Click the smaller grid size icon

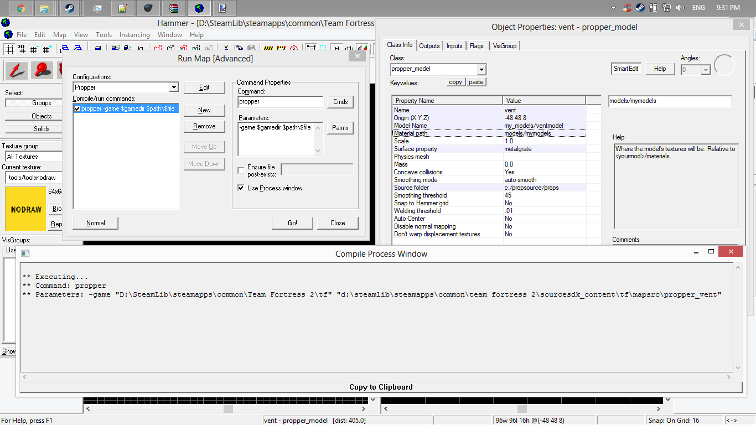tap(35, 49)
